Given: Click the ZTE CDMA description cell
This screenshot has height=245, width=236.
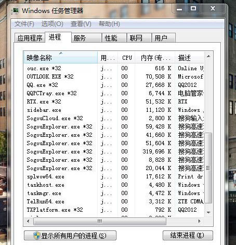Looking at the screenshot, I should pos(191,201).
